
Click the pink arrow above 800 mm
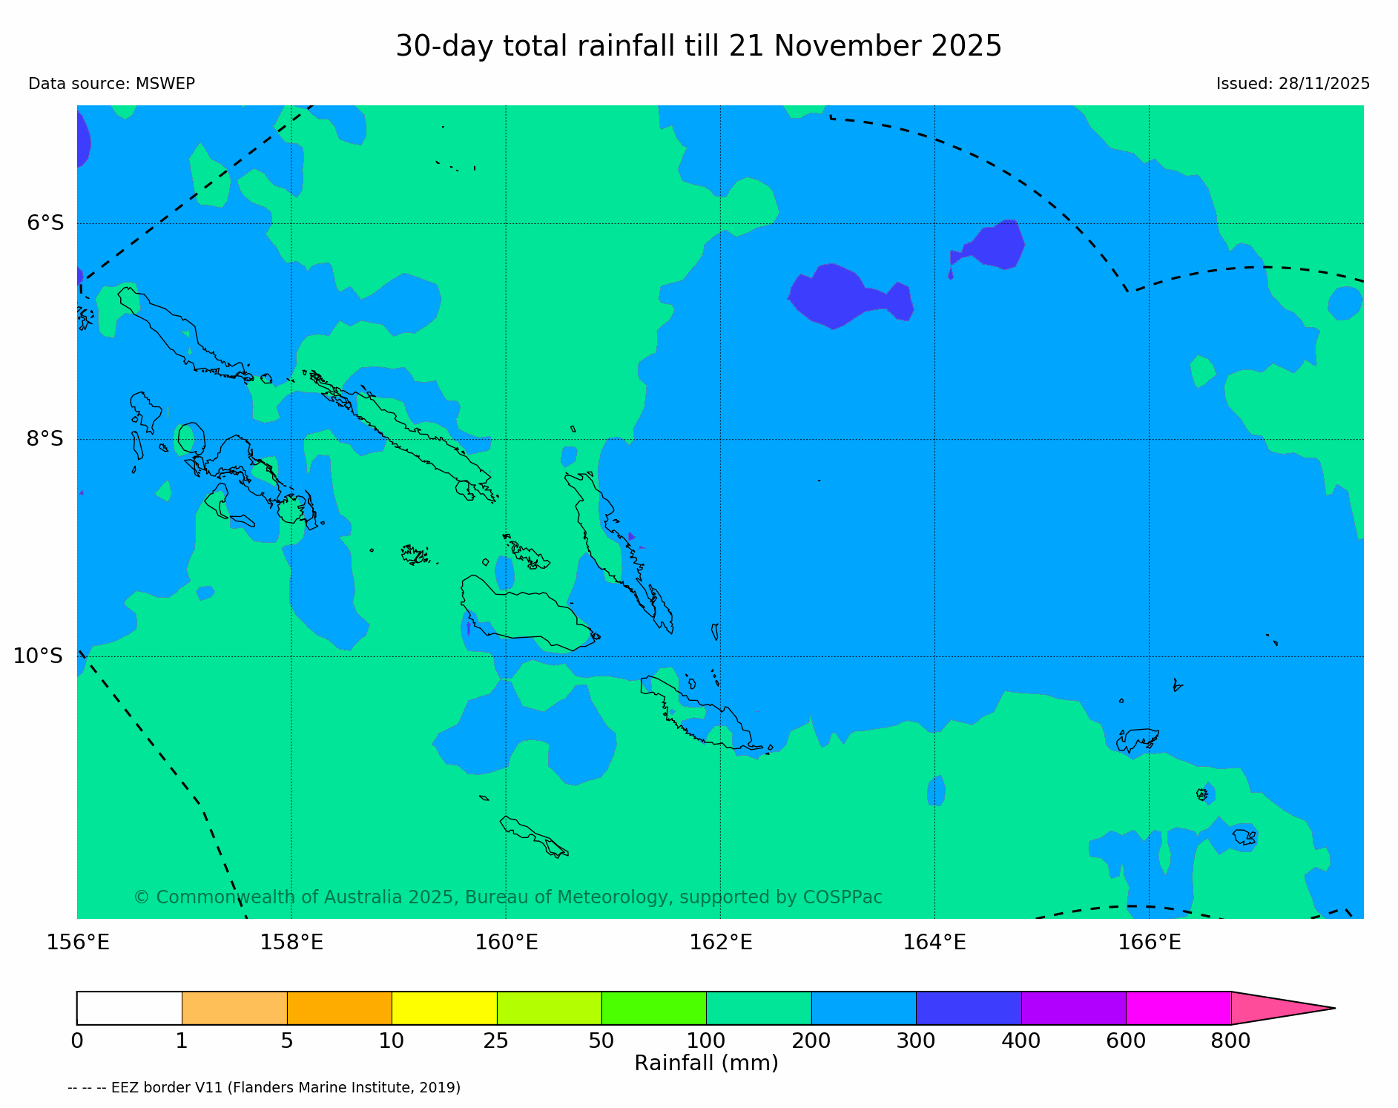coord(1272,1008)
